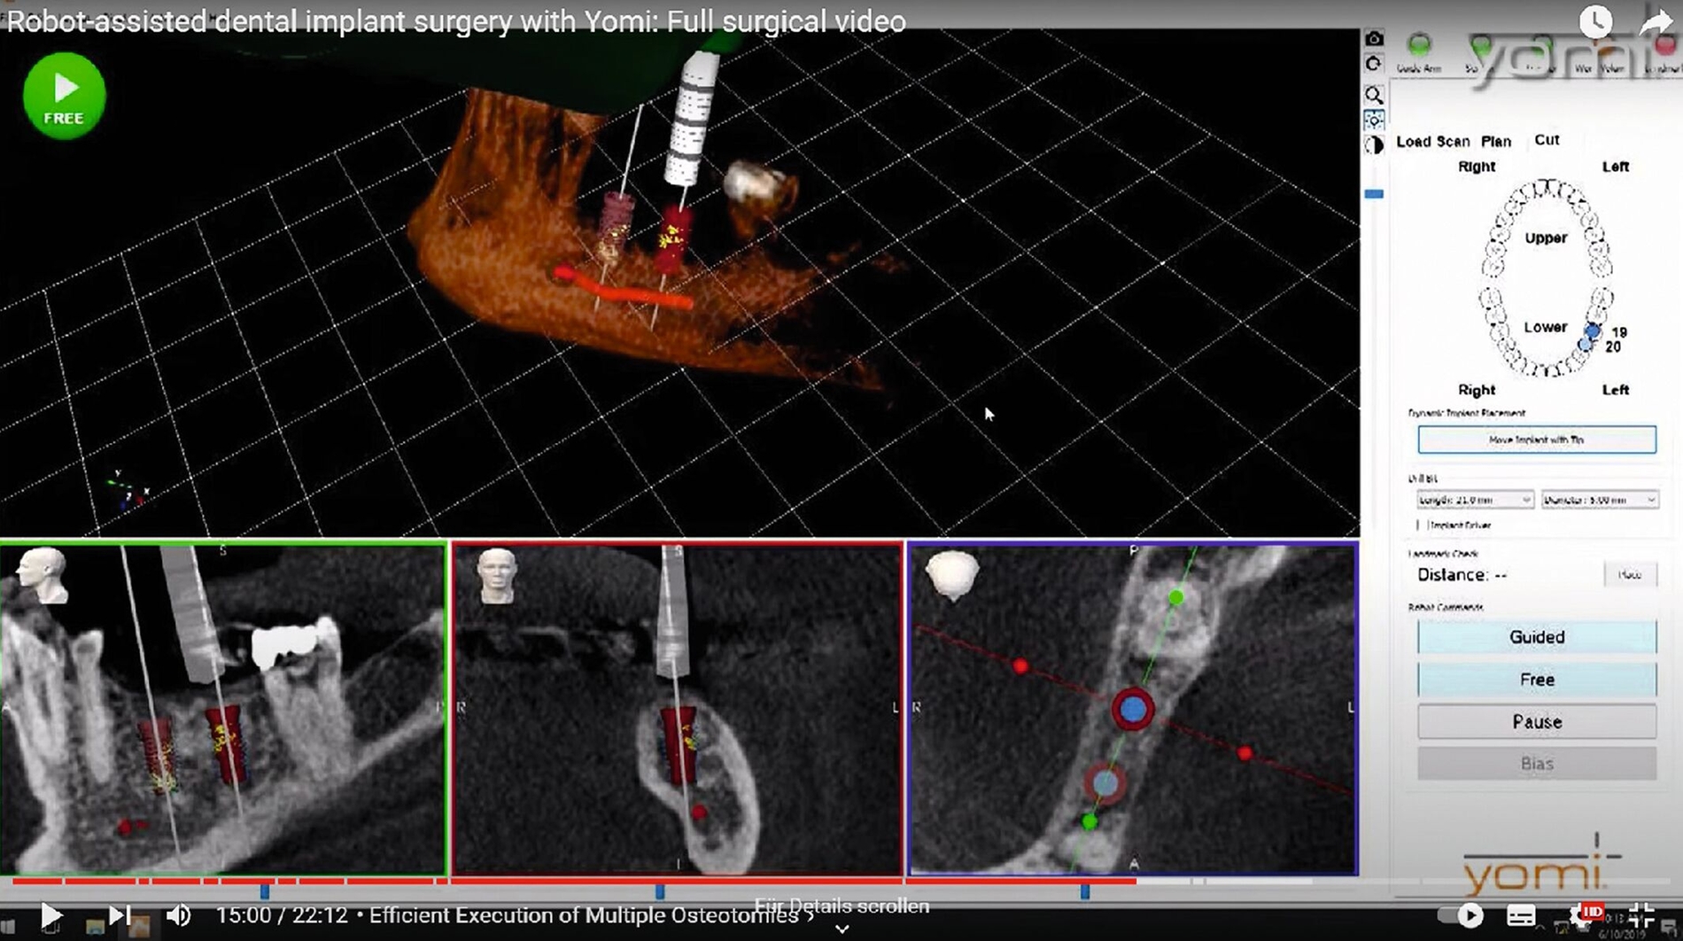Image resolution: width=1683 pixels, height=941 pixels.
Task: Click the head orientation icon in sagittal view
Action: pyautogui.click(x=43, y=575)
